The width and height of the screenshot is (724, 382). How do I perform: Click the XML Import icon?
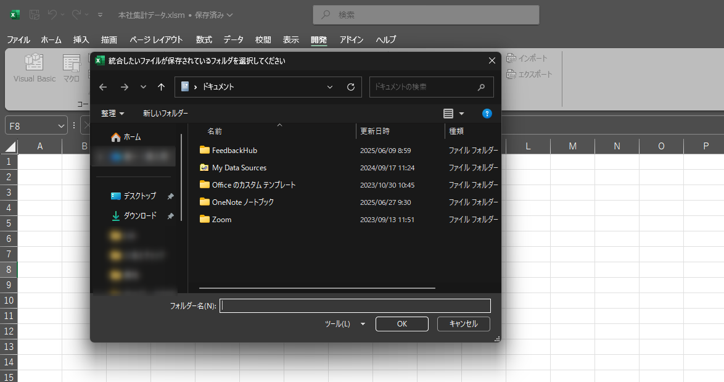(511, 59)
